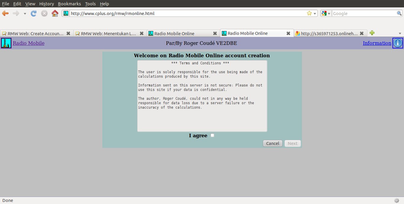Expand the URL bar history dropdown arrow
Viewport: 404px width, 204px height.
point(315,14)
